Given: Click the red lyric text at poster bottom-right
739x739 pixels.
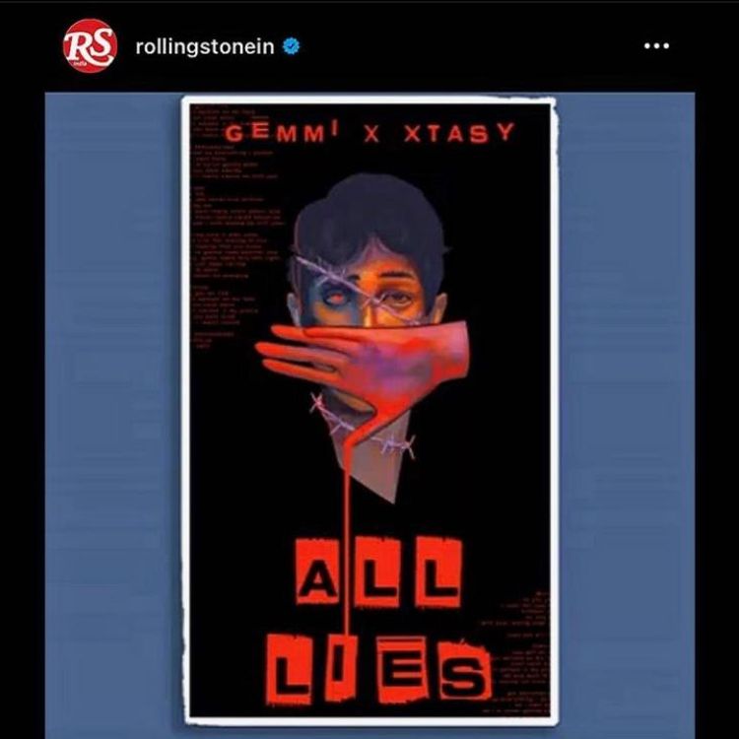Looking at the screenshot, I should pos(516,652).
